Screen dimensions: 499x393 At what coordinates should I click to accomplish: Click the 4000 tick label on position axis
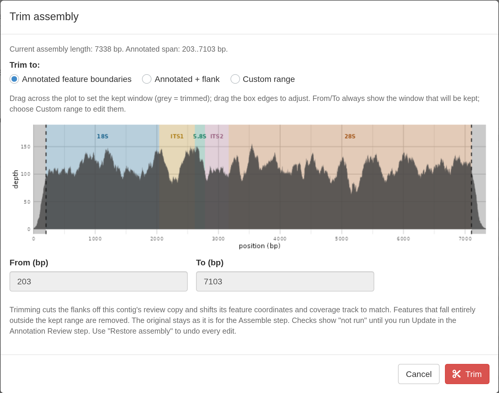coord(280,239)
